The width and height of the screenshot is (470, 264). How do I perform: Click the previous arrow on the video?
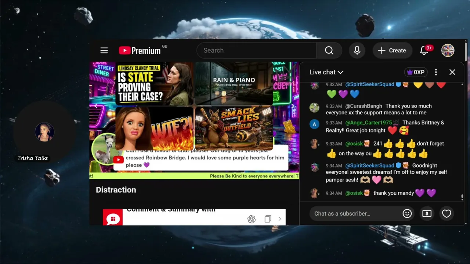[96, 106]
